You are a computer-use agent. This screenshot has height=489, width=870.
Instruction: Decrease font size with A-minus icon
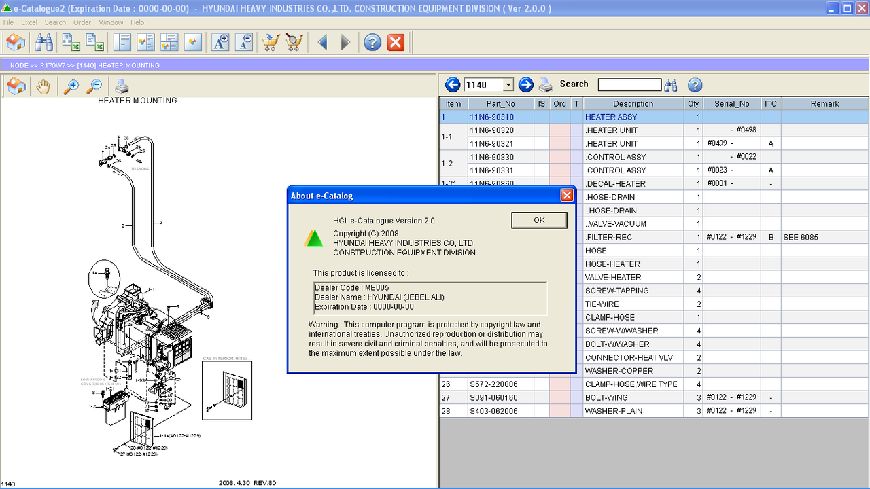point(244,42)
